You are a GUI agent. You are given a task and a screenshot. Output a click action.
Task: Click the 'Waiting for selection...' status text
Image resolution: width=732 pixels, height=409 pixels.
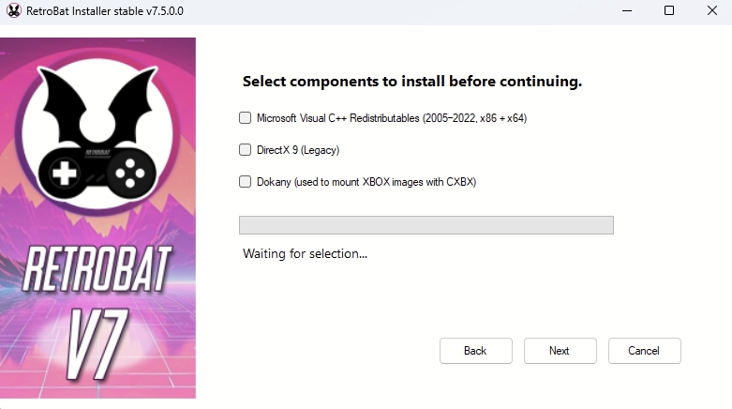tap(305, 253)
